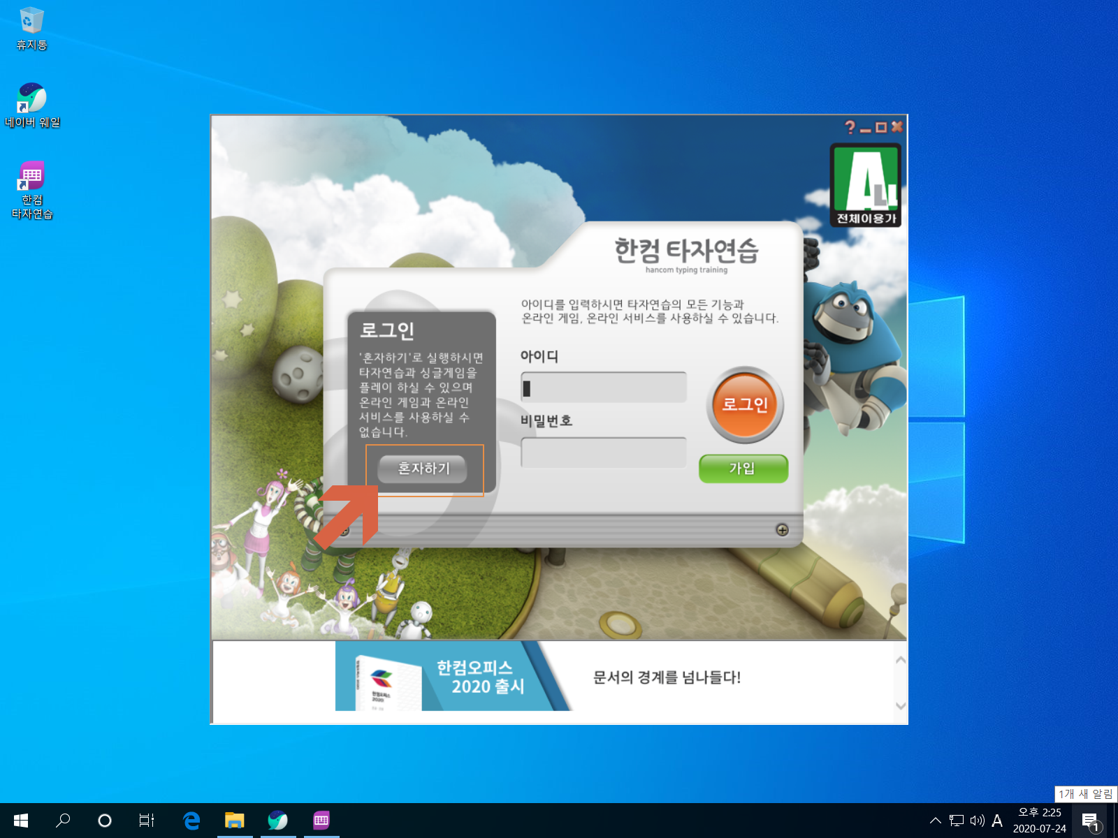Select the 네이버 웨일 desktop shortcut

click(x=32, y=105)
